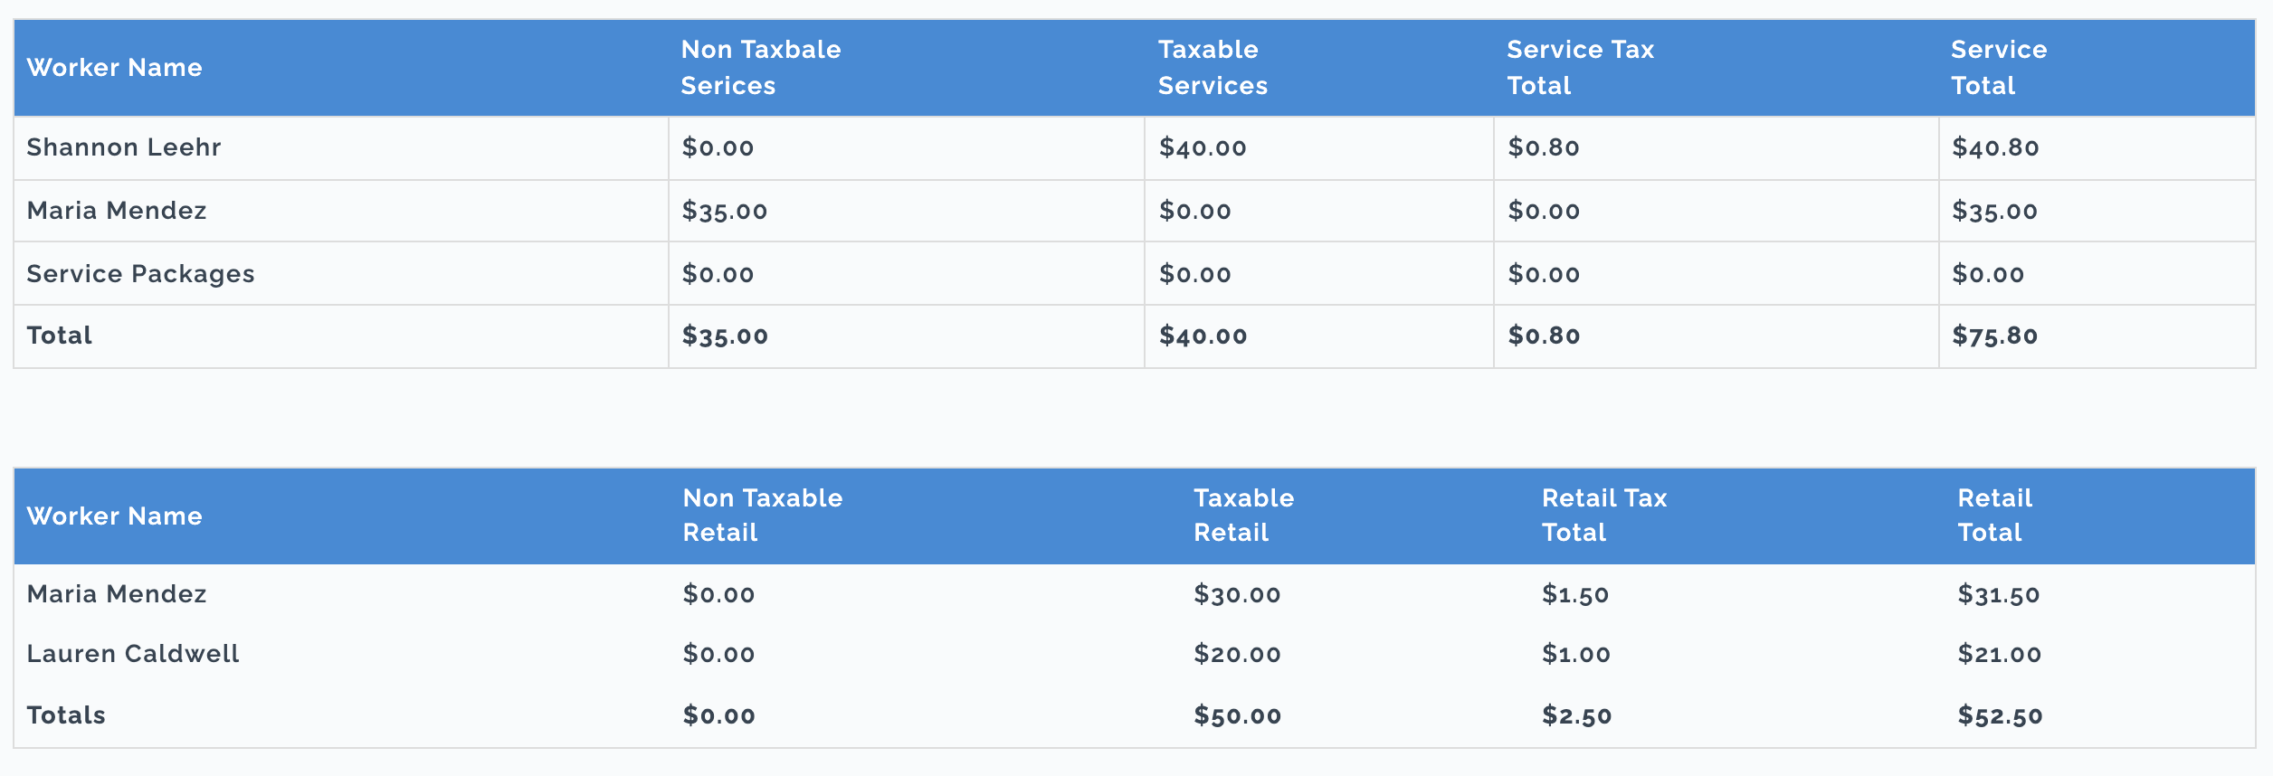Click Maria Mendez's $31.50 retail total
The image size is (2273, 776).
1999,594
